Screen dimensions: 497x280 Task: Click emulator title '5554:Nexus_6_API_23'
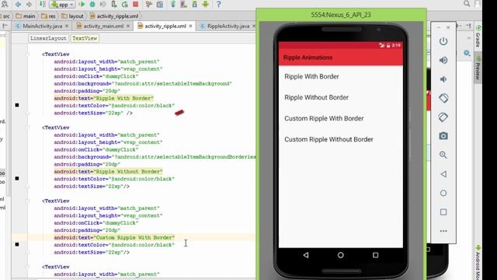pyautogui.click(x=341, y=15)
